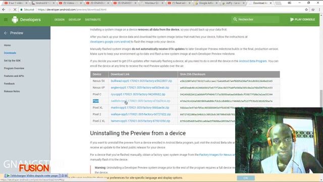Screen dimensions: 323x182
Task: Close the active Download tab
Action: 271,3
